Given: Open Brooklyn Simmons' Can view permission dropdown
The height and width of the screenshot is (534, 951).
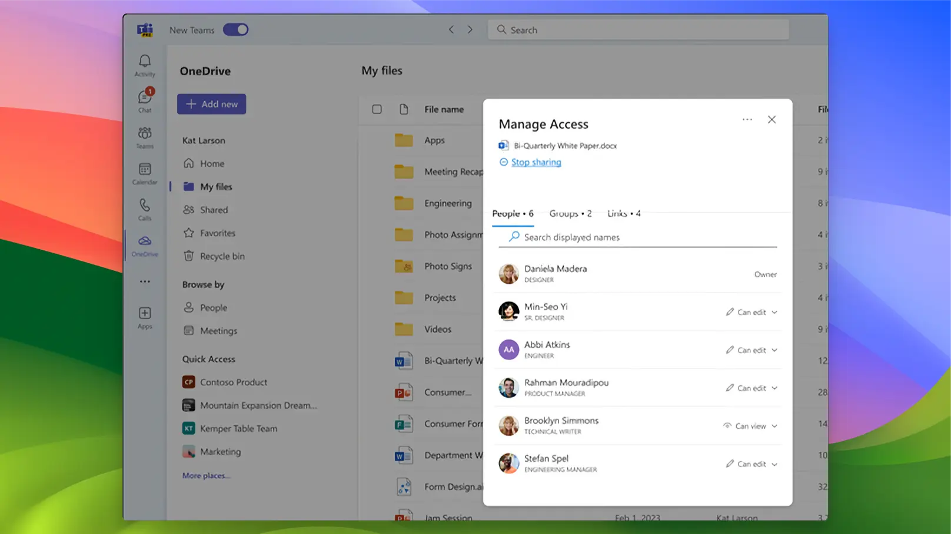Looking at the screenshot, I should click(750, 425).
